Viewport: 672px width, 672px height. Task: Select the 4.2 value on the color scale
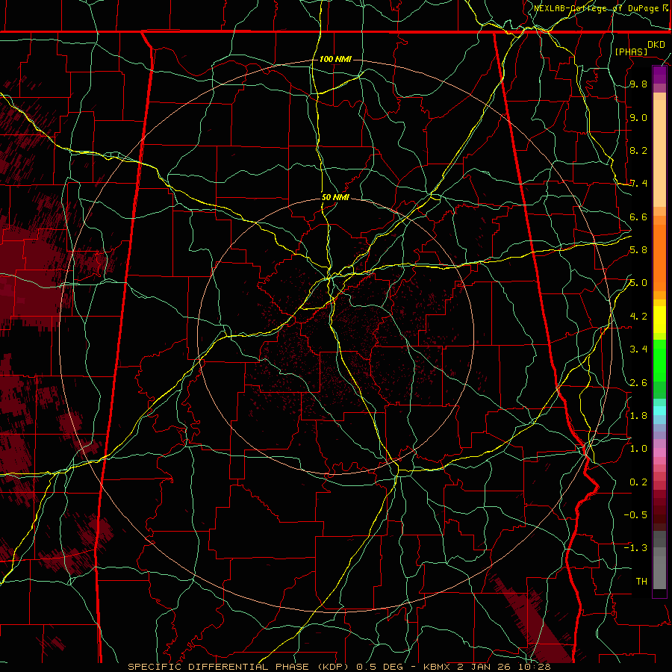point(638,317)
